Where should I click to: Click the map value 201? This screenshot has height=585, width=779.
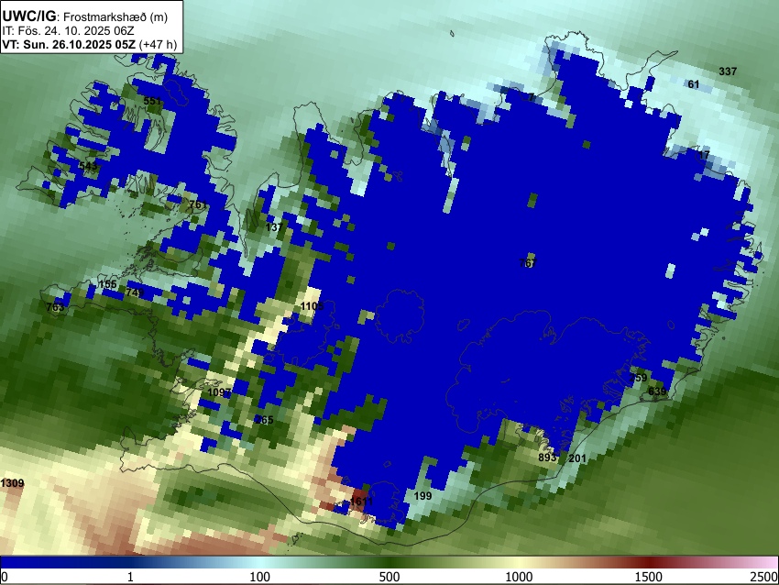tap(577, 458)
